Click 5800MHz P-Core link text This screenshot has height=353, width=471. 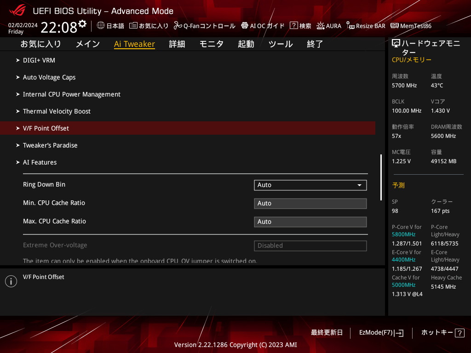tap(403, 234)
